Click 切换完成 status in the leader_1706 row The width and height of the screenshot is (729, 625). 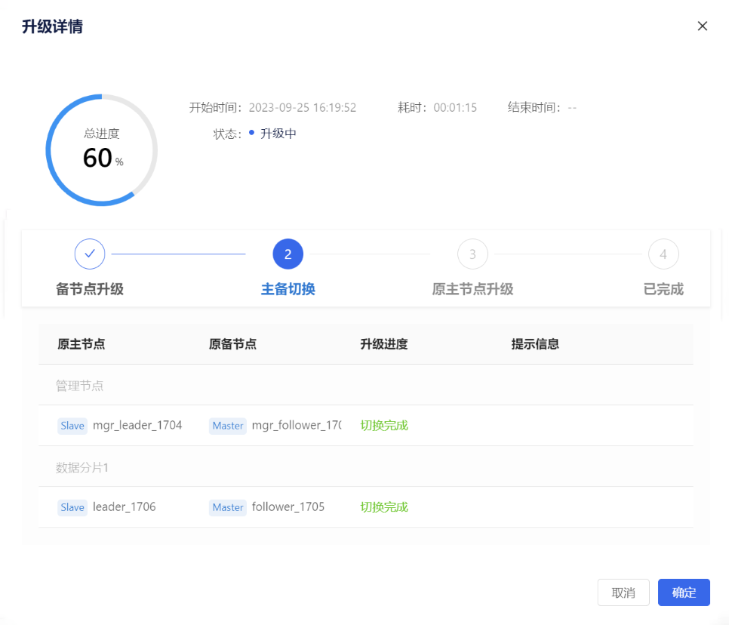[384, 507]
